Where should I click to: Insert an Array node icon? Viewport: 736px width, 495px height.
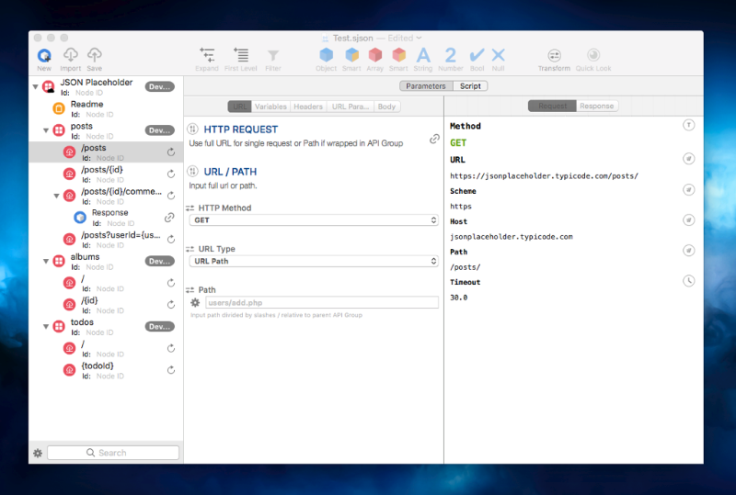tap(375, 56)
